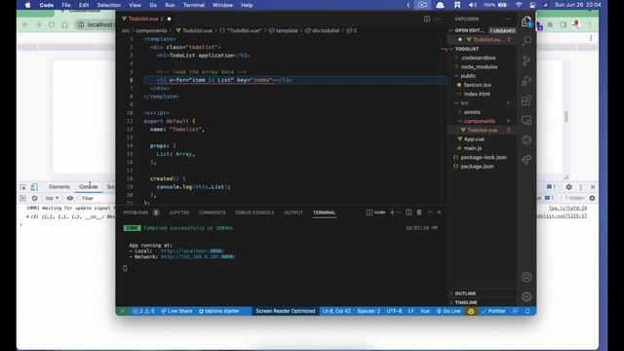Close the Chrome DevTools panel

(593, 187)
